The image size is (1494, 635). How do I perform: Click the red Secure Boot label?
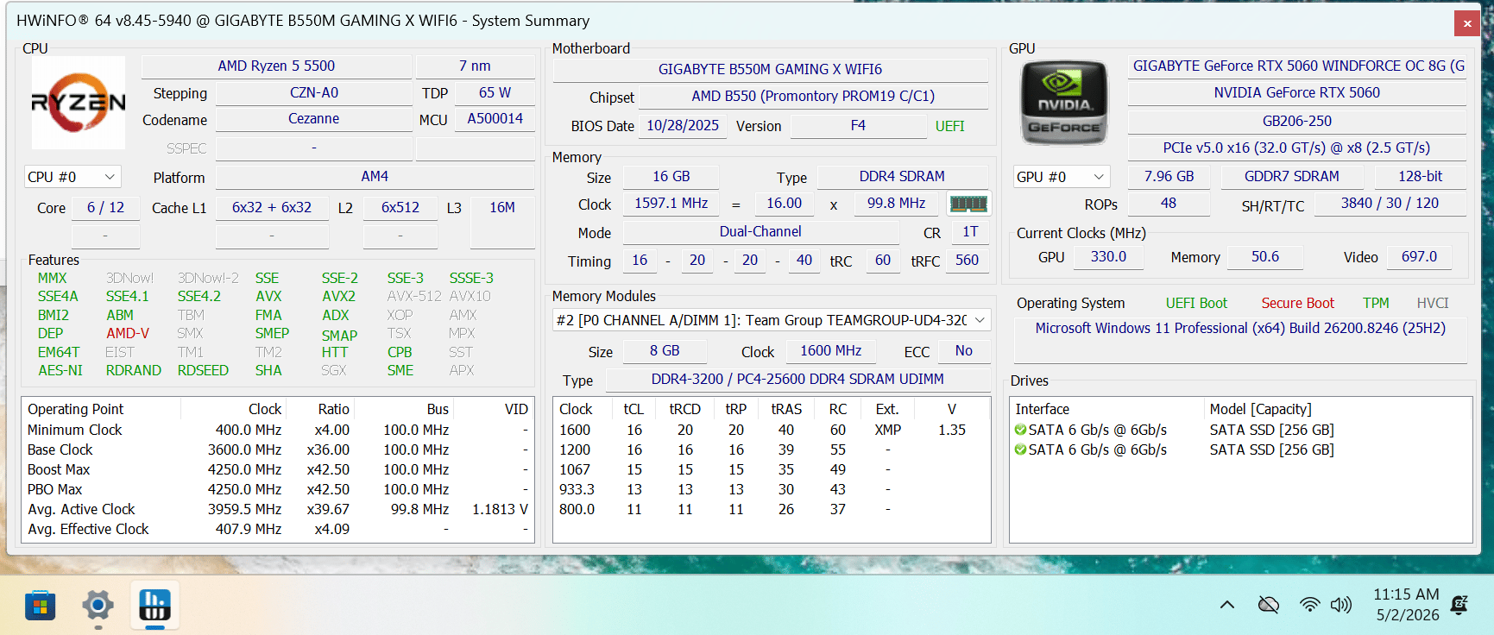[1297, 304]
